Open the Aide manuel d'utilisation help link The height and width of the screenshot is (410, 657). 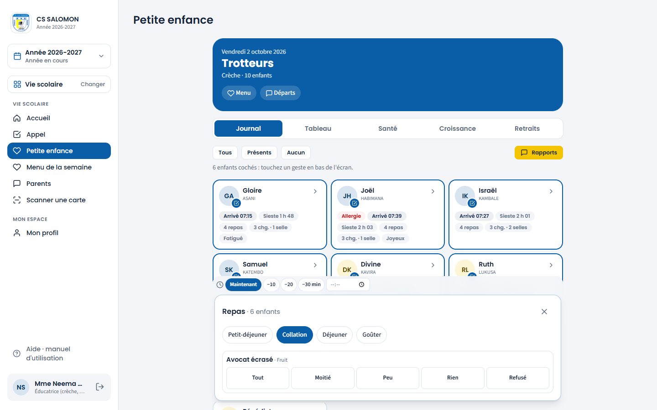[59, 354]
